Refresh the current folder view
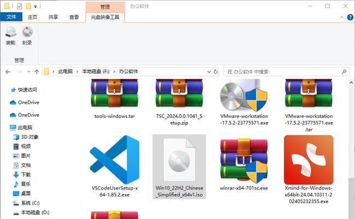355x219 pixels. [x=216, y=72]
